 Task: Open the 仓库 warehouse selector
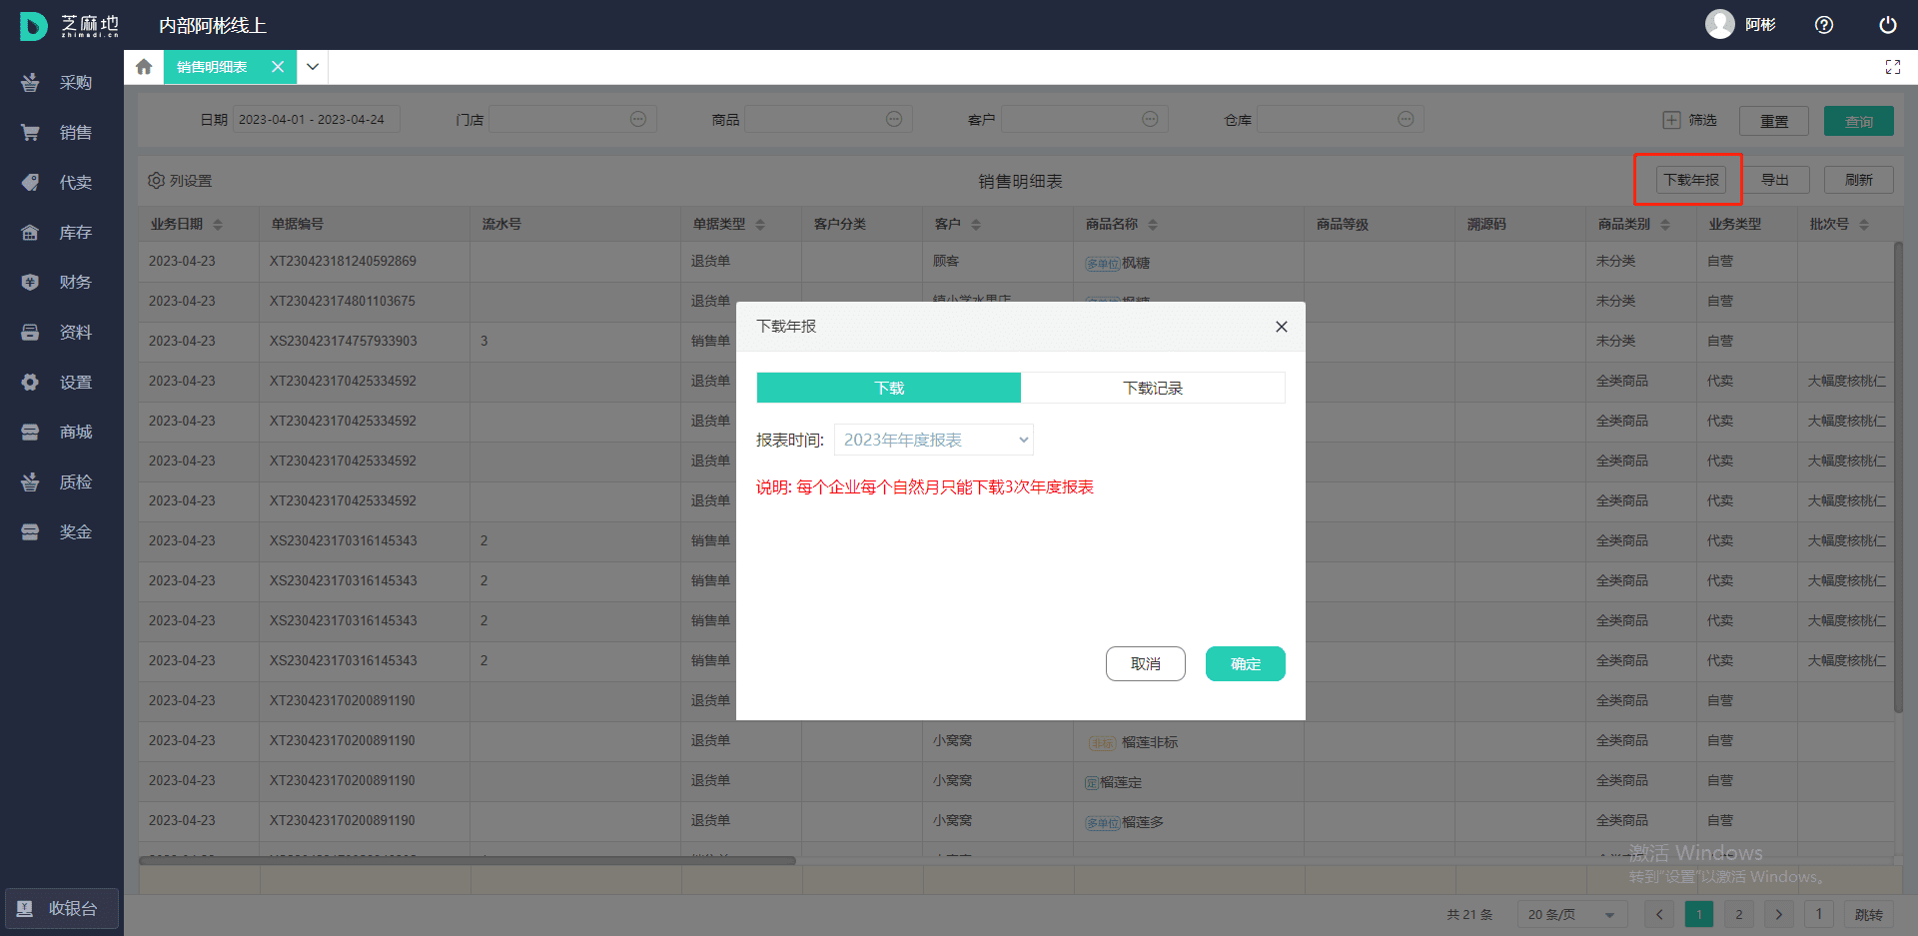1341,119
